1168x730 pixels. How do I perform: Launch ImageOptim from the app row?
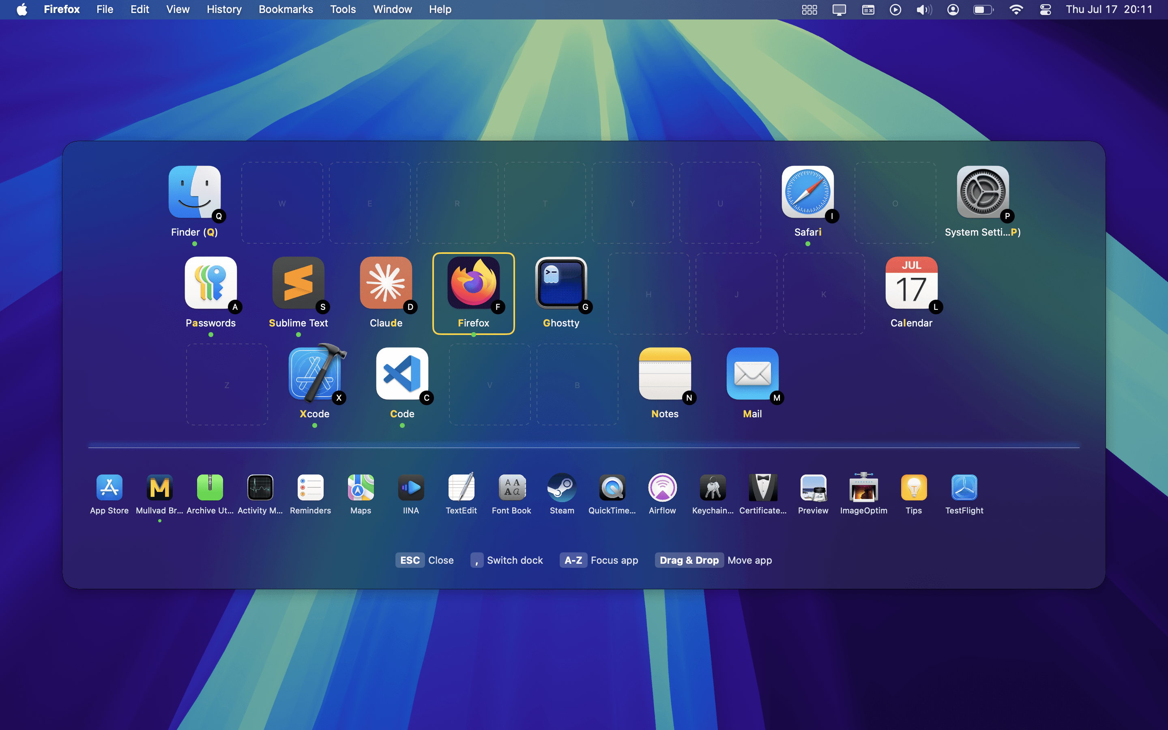[x=863, y=487]
